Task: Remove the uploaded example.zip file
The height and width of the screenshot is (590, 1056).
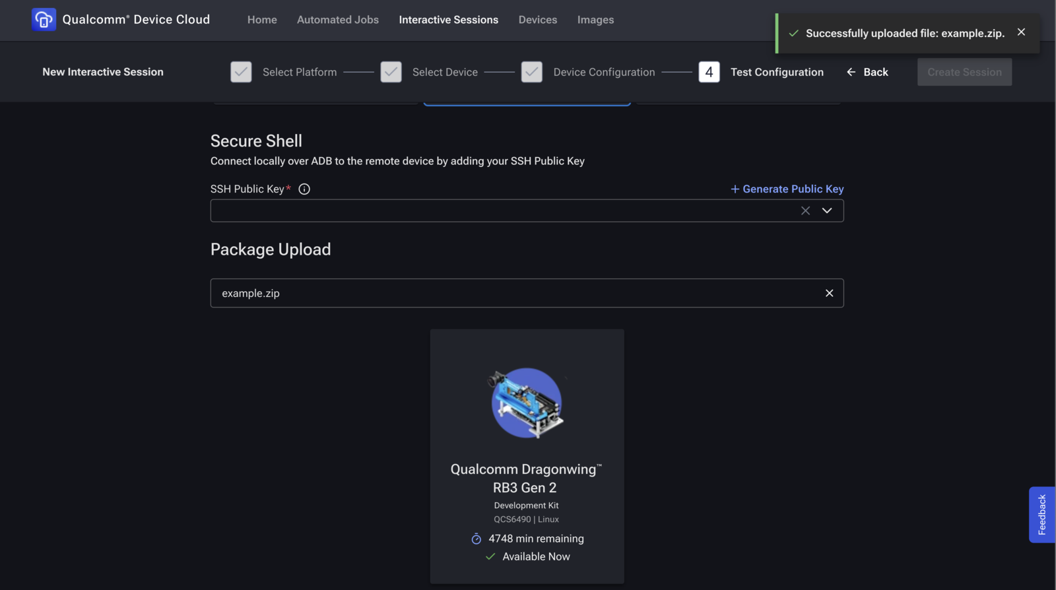Action: coord(830,293)
